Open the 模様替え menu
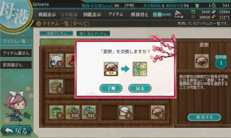Viewport: 231px width, 138px height. point(139,14)
